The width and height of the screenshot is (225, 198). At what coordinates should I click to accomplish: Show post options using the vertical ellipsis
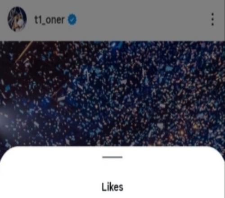[x=212, y=19]
